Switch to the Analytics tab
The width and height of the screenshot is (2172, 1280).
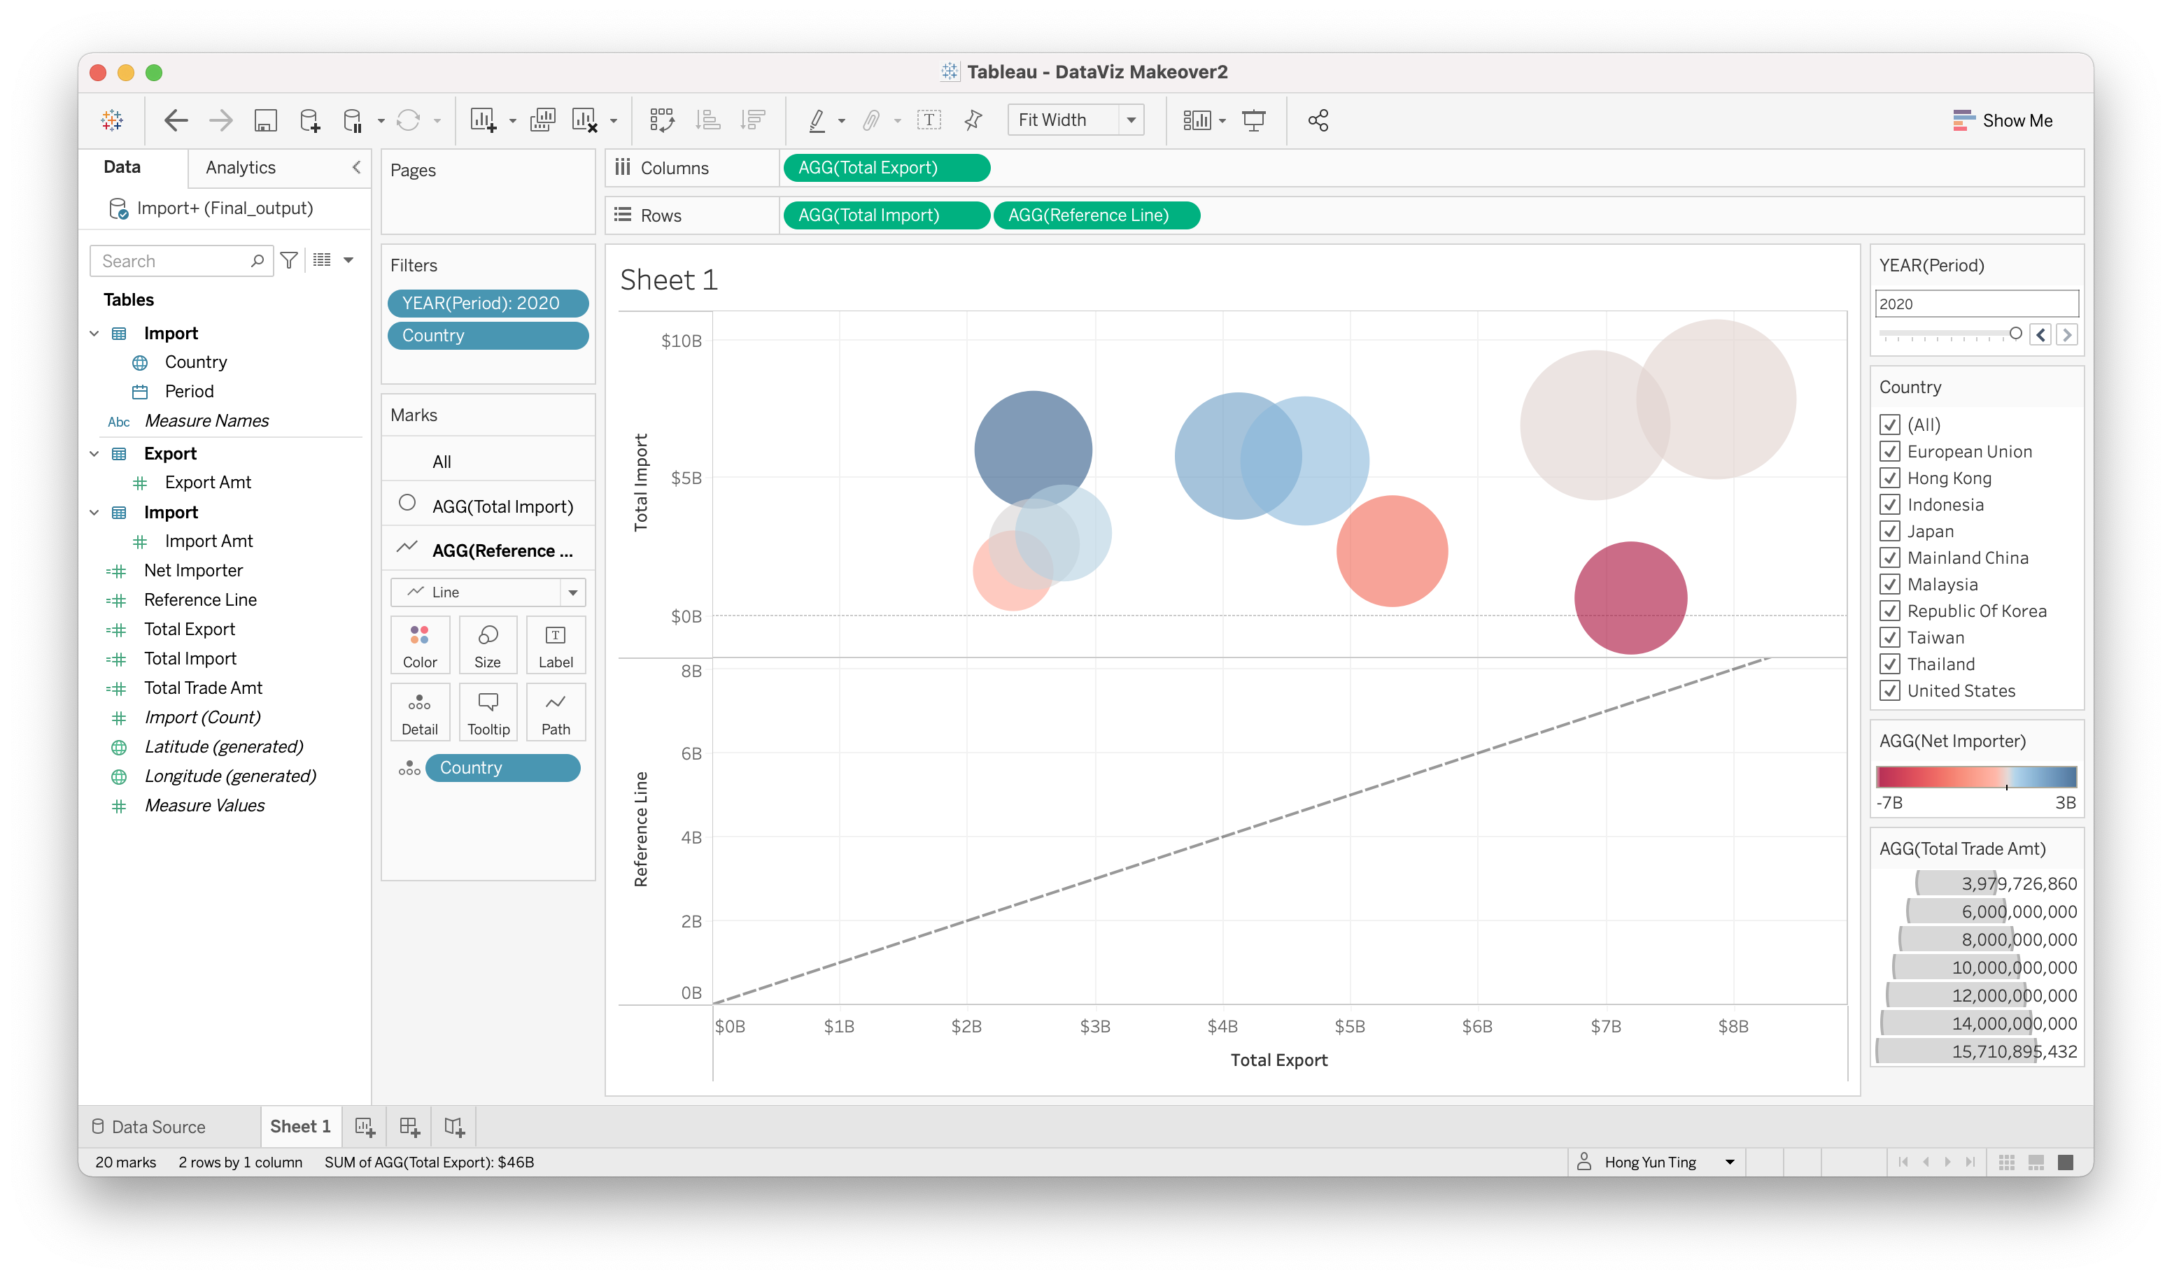241,167
